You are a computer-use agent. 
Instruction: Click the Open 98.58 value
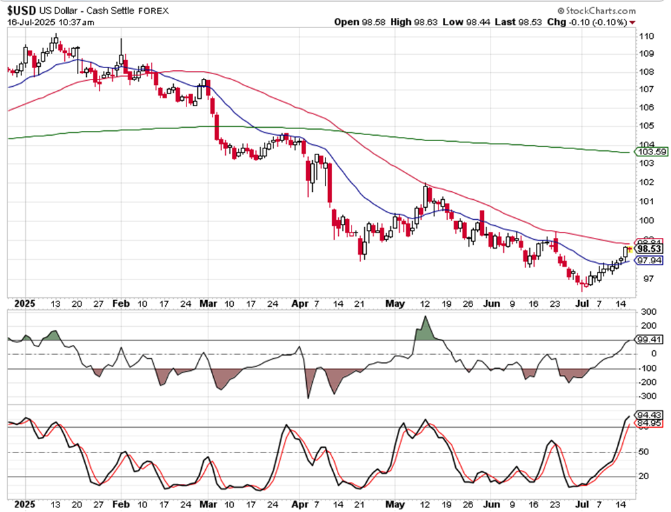[360, 22]
